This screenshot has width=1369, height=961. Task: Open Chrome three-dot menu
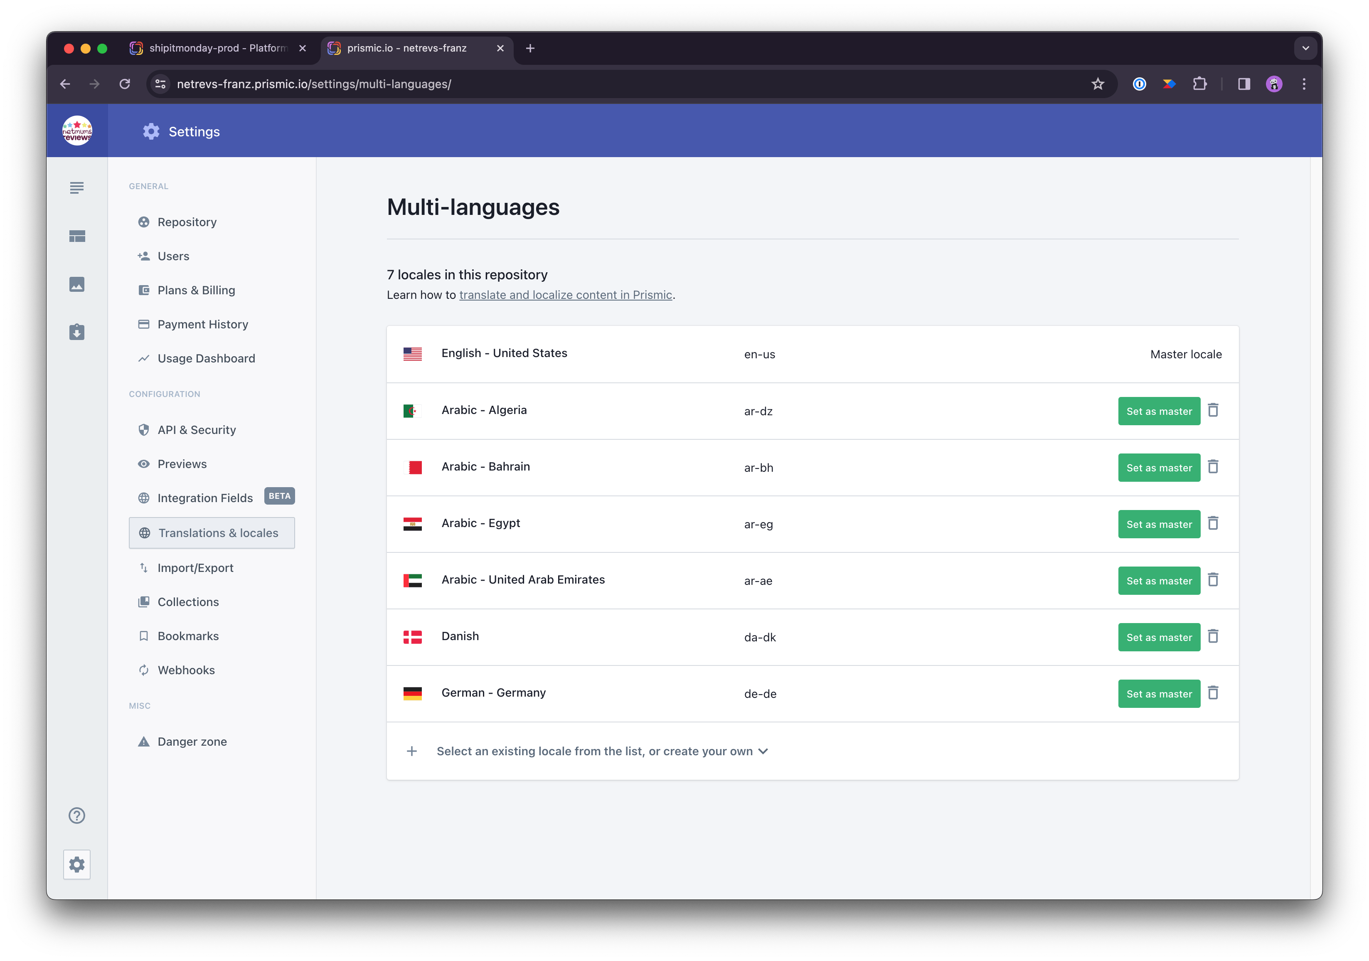click(1304, 84)
